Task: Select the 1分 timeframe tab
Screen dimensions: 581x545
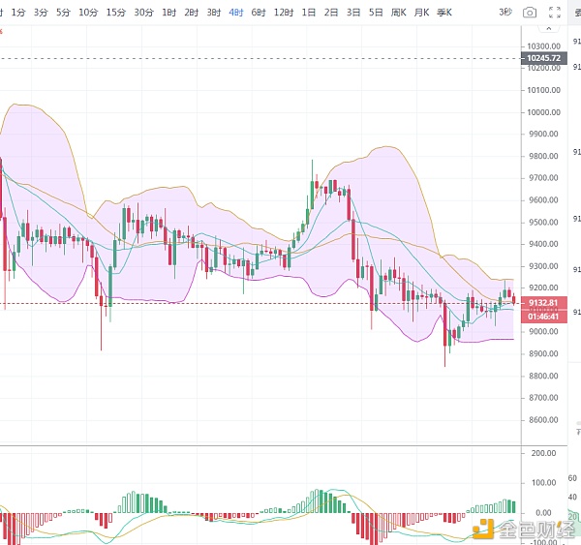Action: pyautogui.click(x=18, y=13)
